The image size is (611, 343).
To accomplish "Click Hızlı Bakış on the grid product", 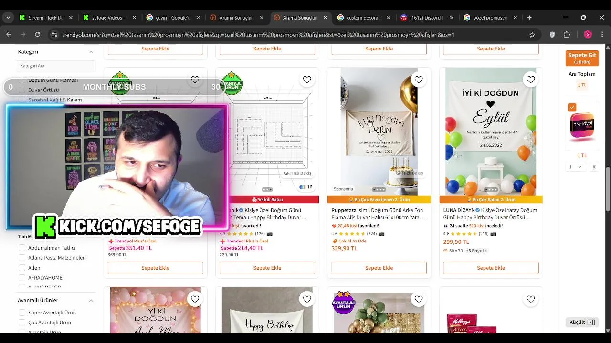I will [x=297, y=173].
